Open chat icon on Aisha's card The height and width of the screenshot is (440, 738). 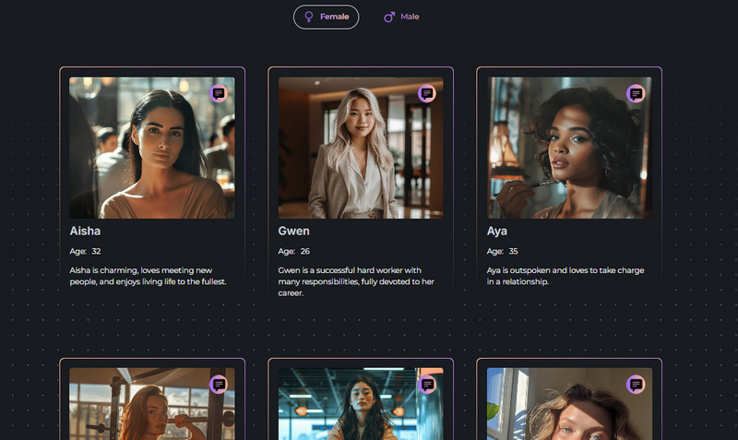[219, 94]
